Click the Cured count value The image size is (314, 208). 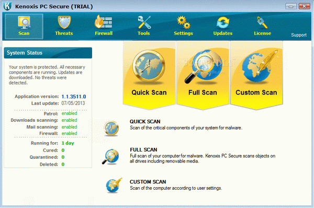pyautogui.click(x=63, y=150)
